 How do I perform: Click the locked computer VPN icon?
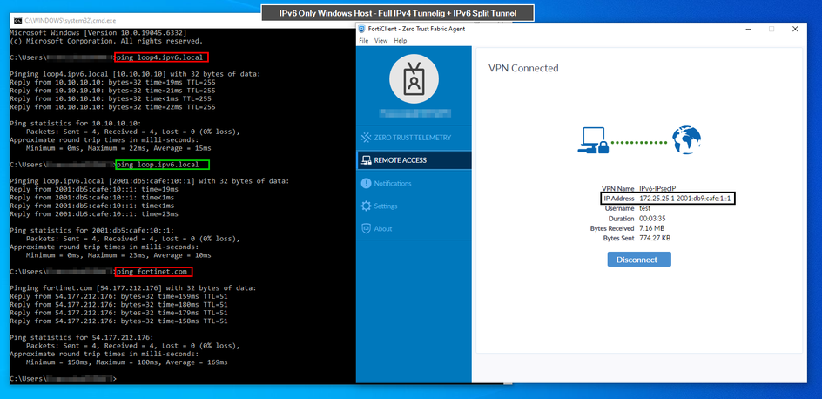tap(593, 140)
